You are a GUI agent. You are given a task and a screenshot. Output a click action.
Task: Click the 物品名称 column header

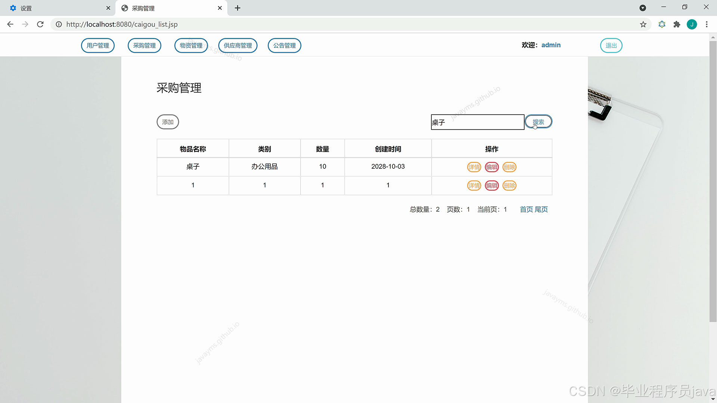pos(193,149)
